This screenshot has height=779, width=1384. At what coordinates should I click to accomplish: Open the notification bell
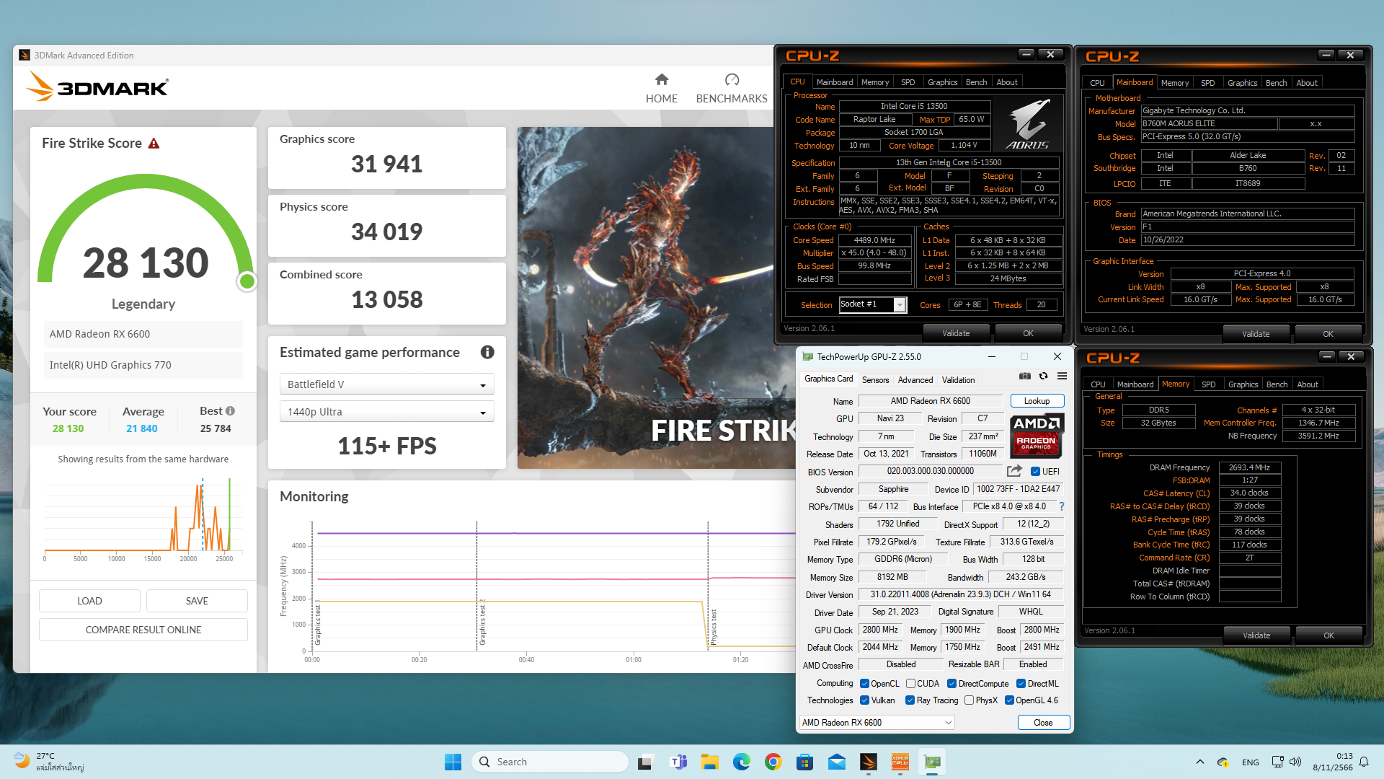pos(1364,762)
